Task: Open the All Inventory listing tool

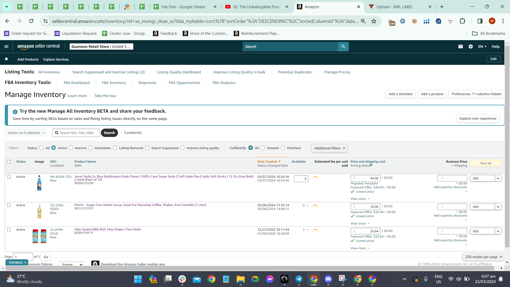Action: click(x=49, y=72)
